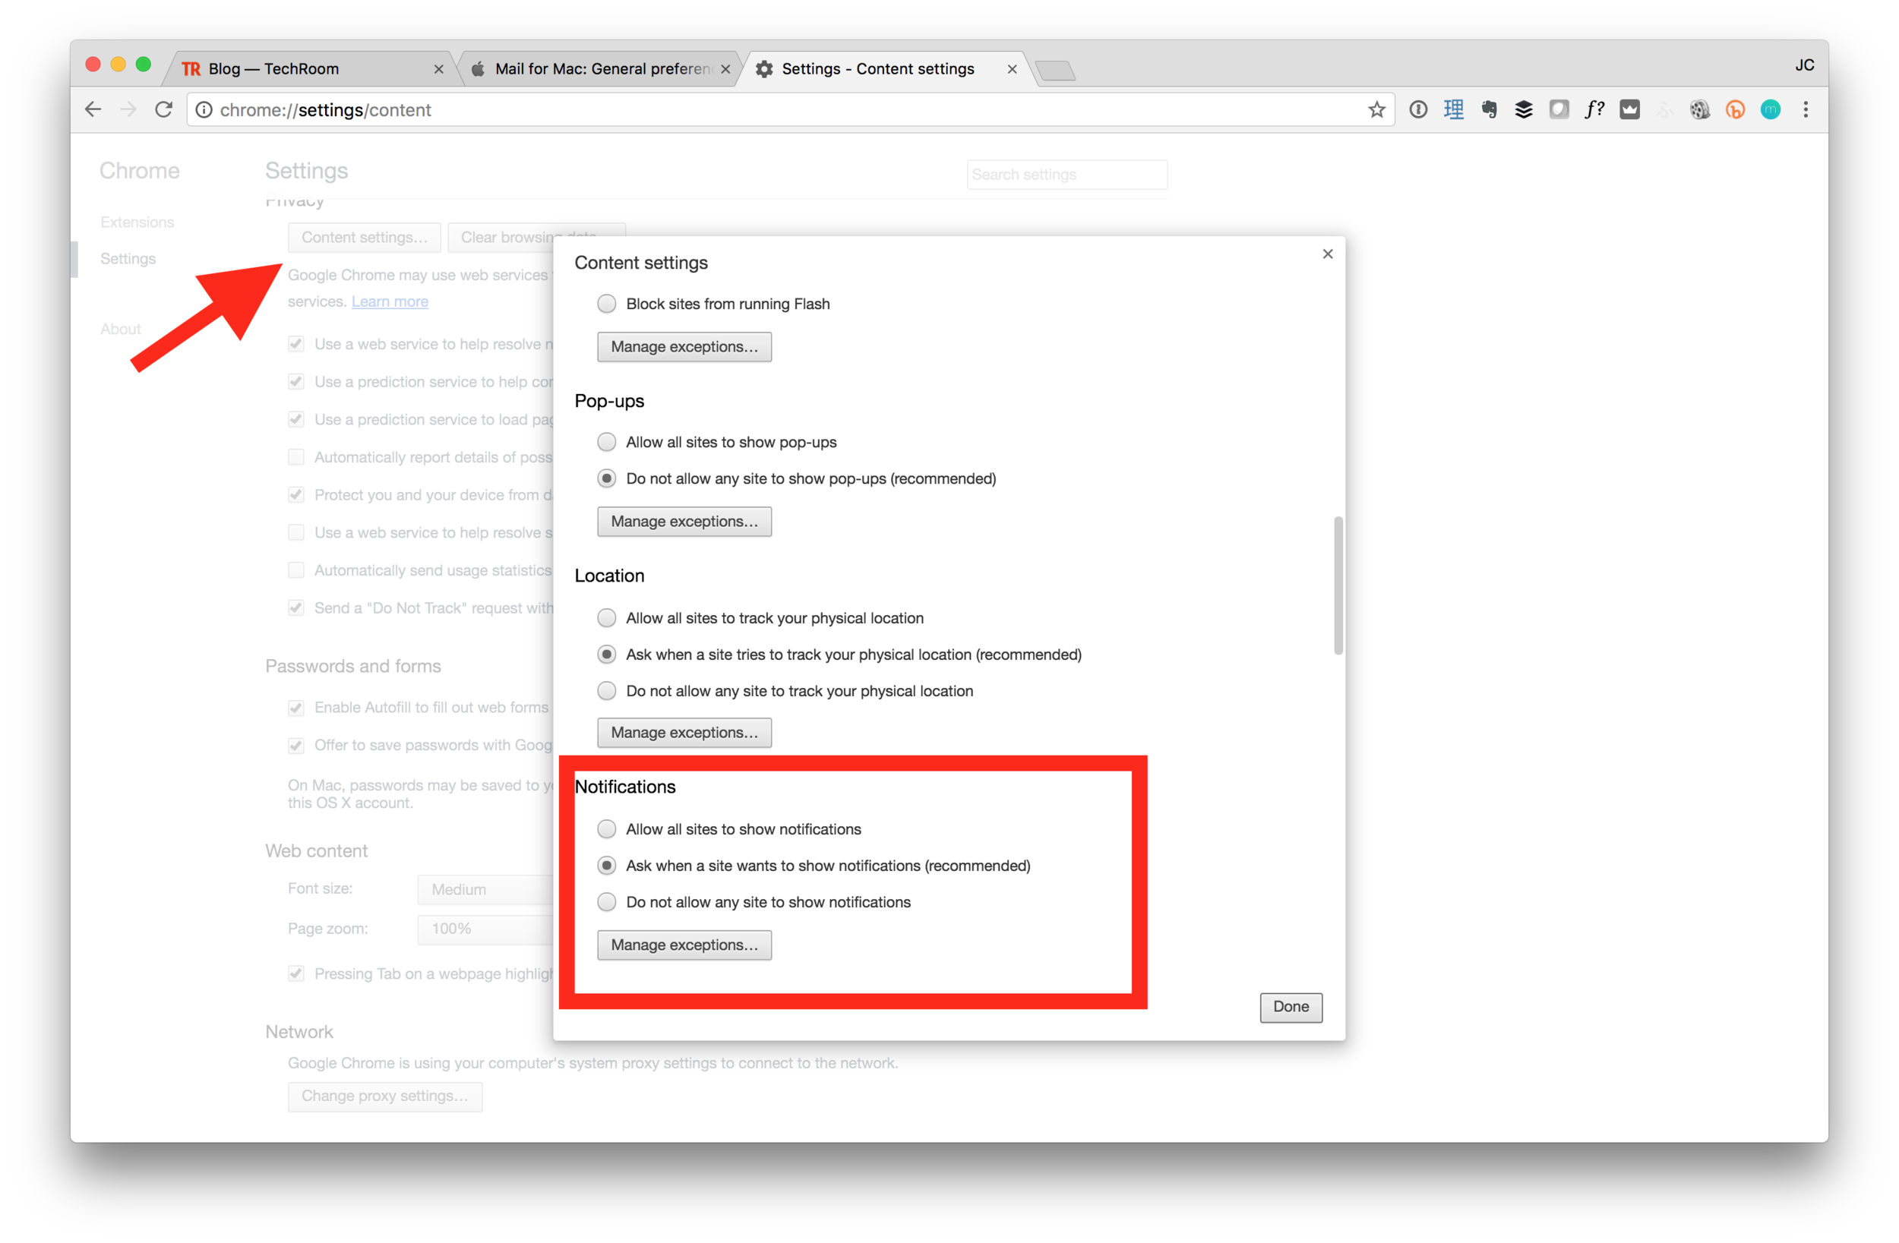1899x1243 pixels.
Task: Click Change proxy settings… button
Action: [x=384, y=1096]
